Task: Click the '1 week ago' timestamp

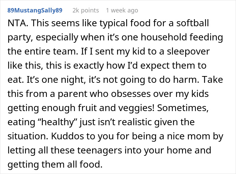Action: coord(122,10)
